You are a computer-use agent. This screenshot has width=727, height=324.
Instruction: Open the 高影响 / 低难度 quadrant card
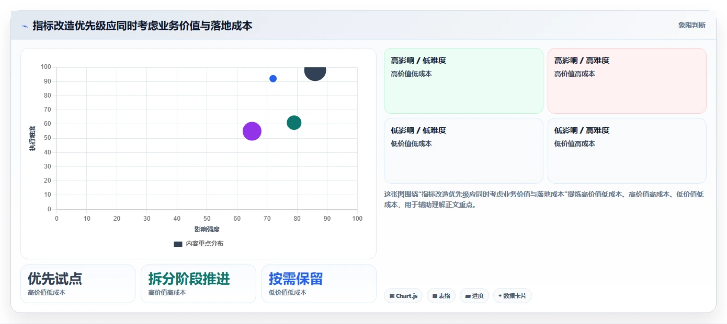[x=464, y=81]
